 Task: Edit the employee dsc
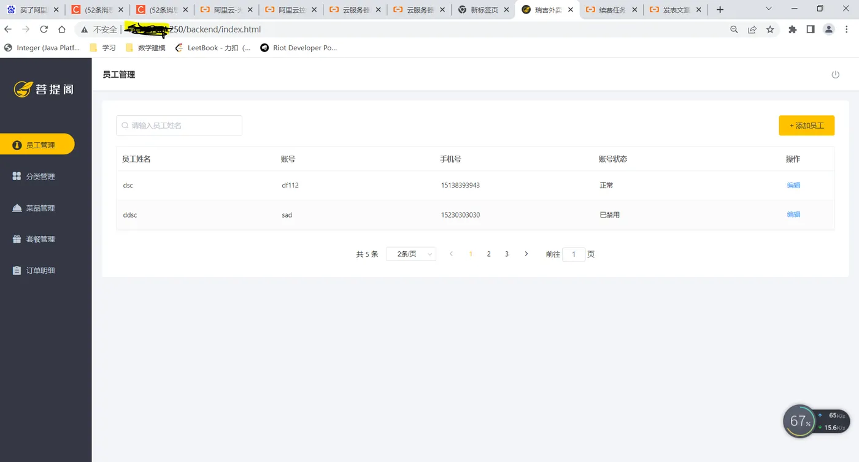[793, 185]
